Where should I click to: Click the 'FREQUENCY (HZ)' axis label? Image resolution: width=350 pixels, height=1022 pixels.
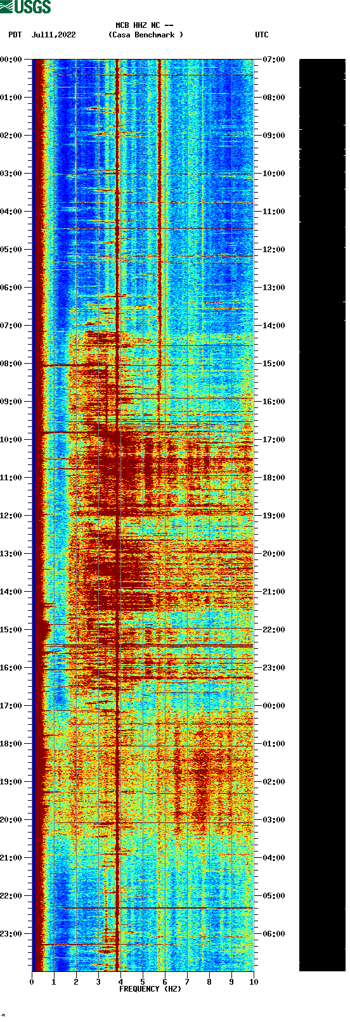tap(150, 988)
